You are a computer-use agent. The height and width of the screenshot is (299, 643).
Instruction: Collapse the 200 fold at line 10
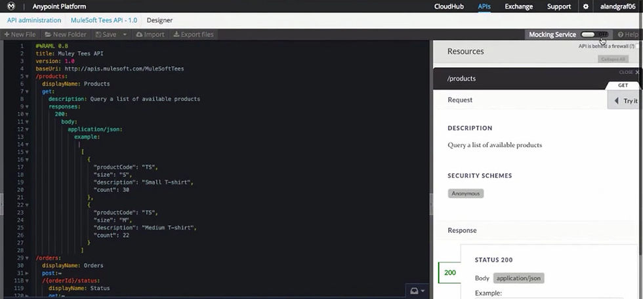(x=27, y=114)
